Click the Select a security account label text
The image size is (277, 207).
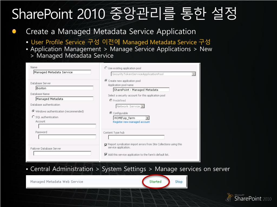click(x=137, y=95)
